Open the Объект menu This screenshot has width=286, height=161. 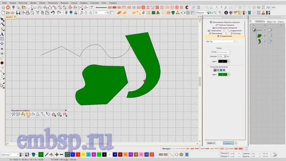(x=42, y=3)
